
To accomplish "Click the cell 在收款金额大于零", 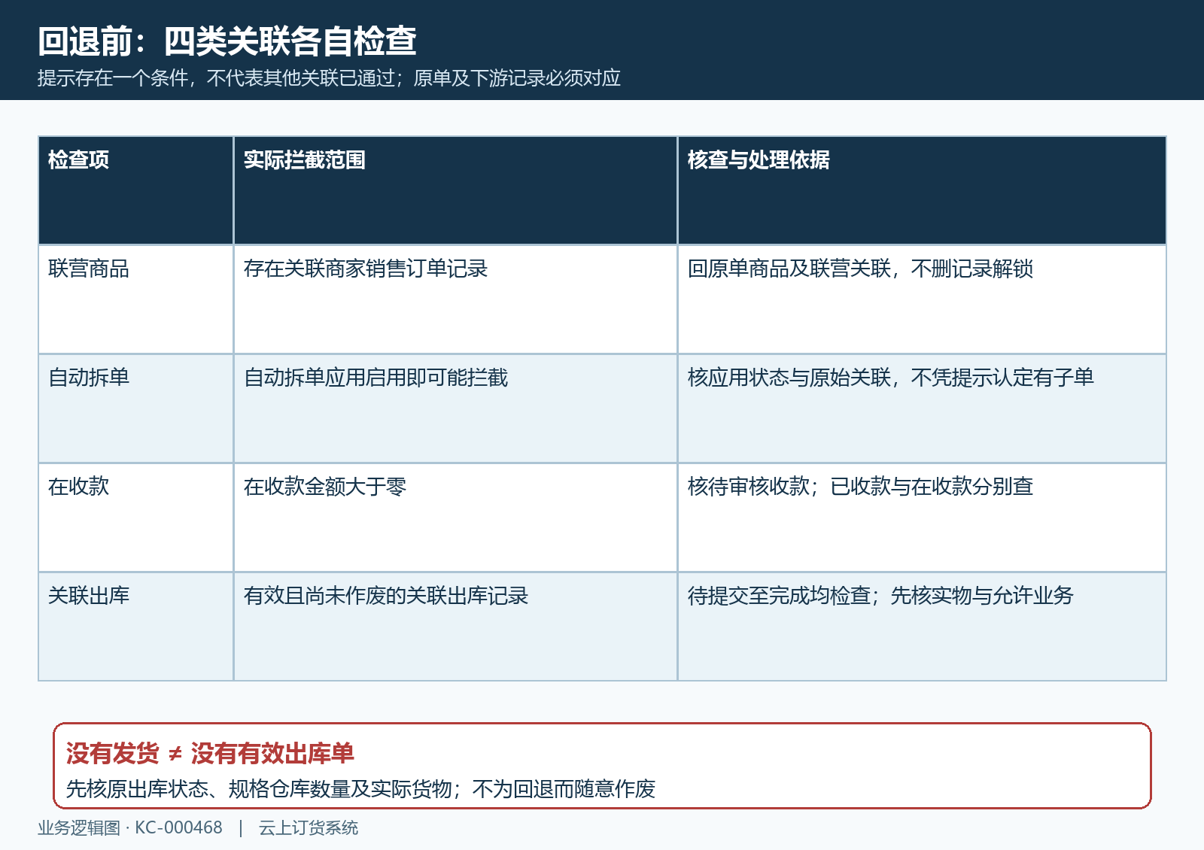I will coord(455,518).
